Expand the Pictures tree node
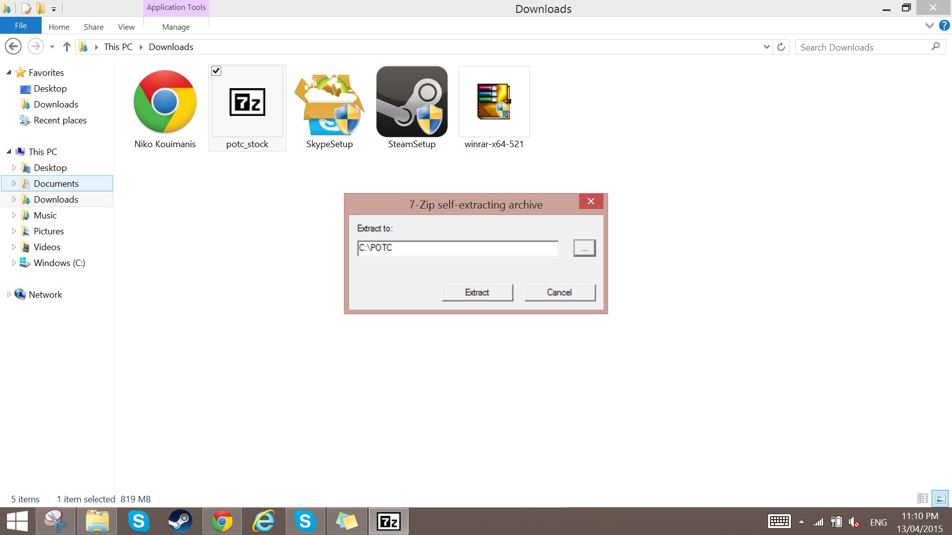952x535 pixels. [x=14, y=231]
